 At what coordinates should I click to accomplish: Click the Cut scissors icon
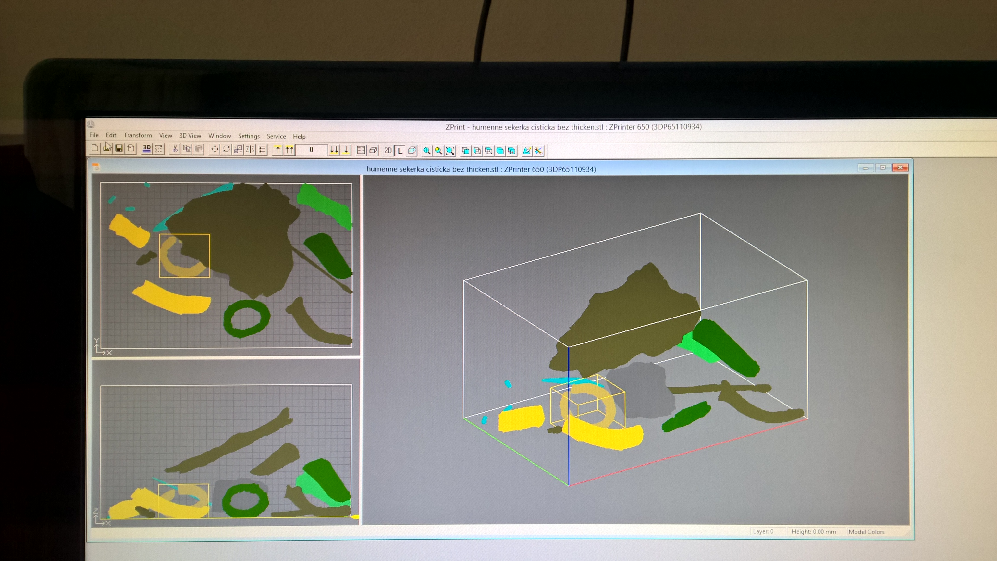pos(175,149)
